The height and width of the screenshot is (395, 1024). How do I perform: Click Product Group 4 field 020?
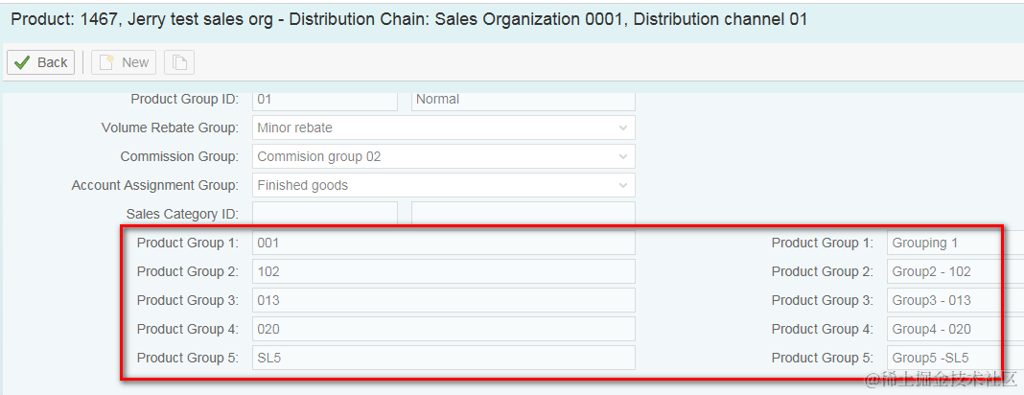443,329
